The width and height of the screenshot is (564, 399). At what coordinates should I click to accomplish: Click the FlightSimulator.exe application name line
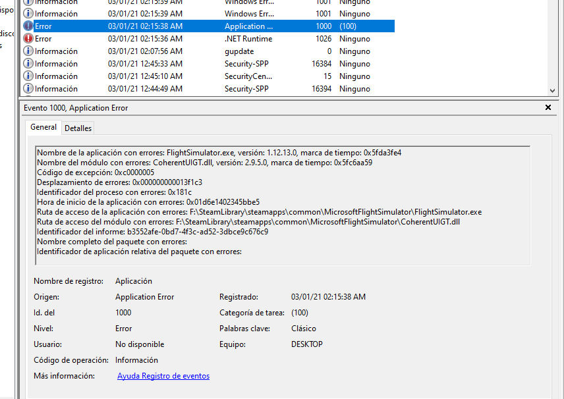pyautogui.click(x=219, y=153)
